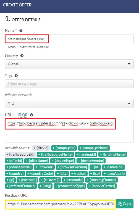Screen dimensions: 139x212
Task: Click the help icon after the QR link
Action: click(x=32, y=115)
